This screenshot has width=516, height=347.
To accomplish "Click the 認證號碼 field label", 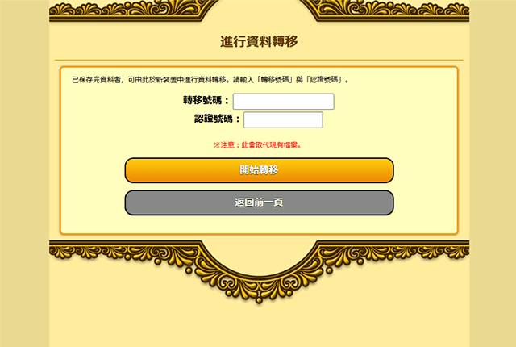I will (x=217, y=119).
